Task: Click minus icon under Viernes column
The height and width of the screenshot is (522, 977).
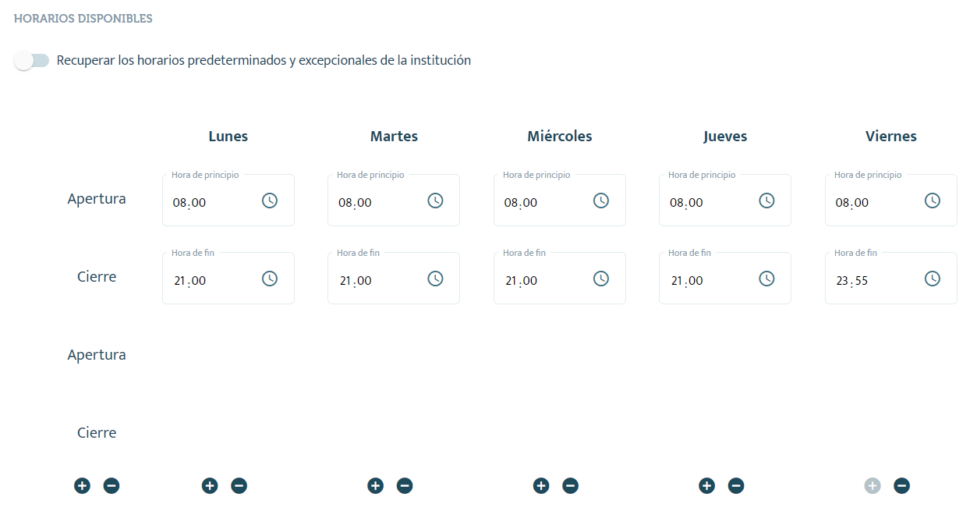Action: click(x=901, y=486)
